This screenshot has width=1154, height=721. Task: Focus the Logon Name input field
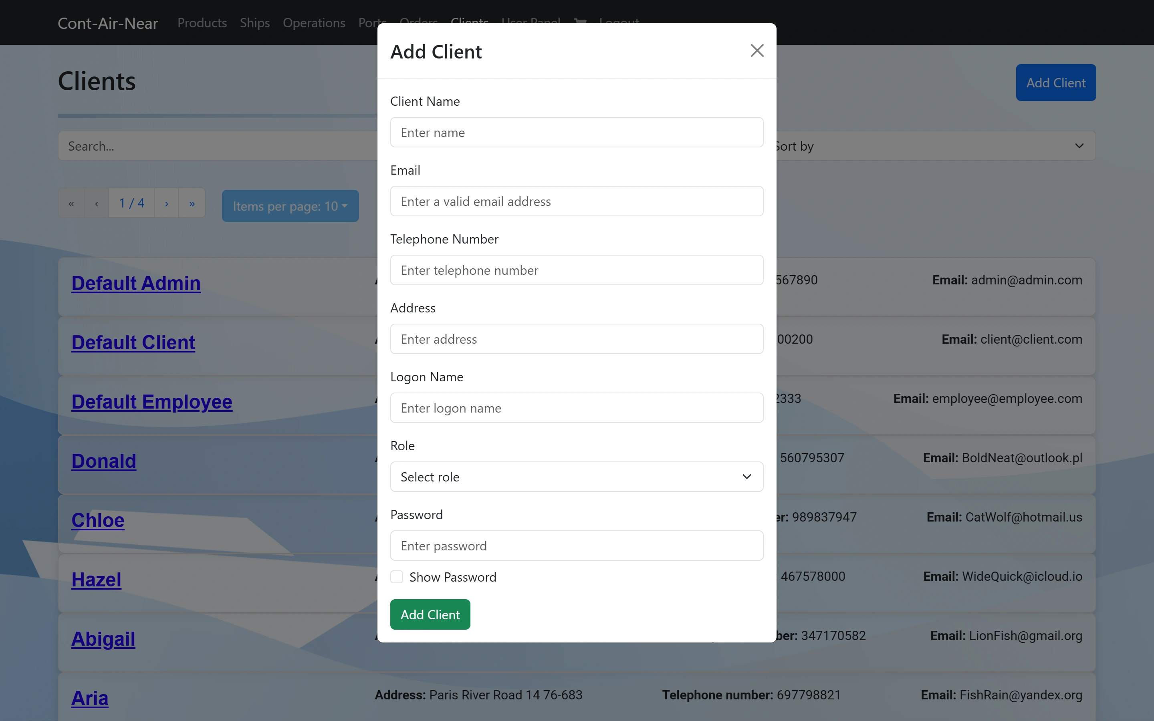[577, 408]
